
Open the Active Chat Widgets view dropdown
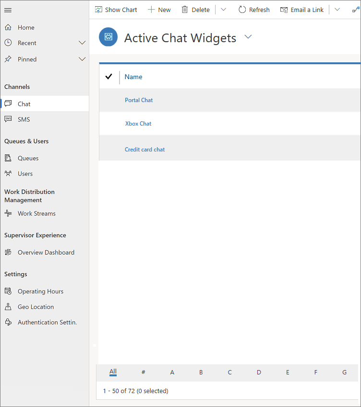pyautogui.click(x=248, y=37)
